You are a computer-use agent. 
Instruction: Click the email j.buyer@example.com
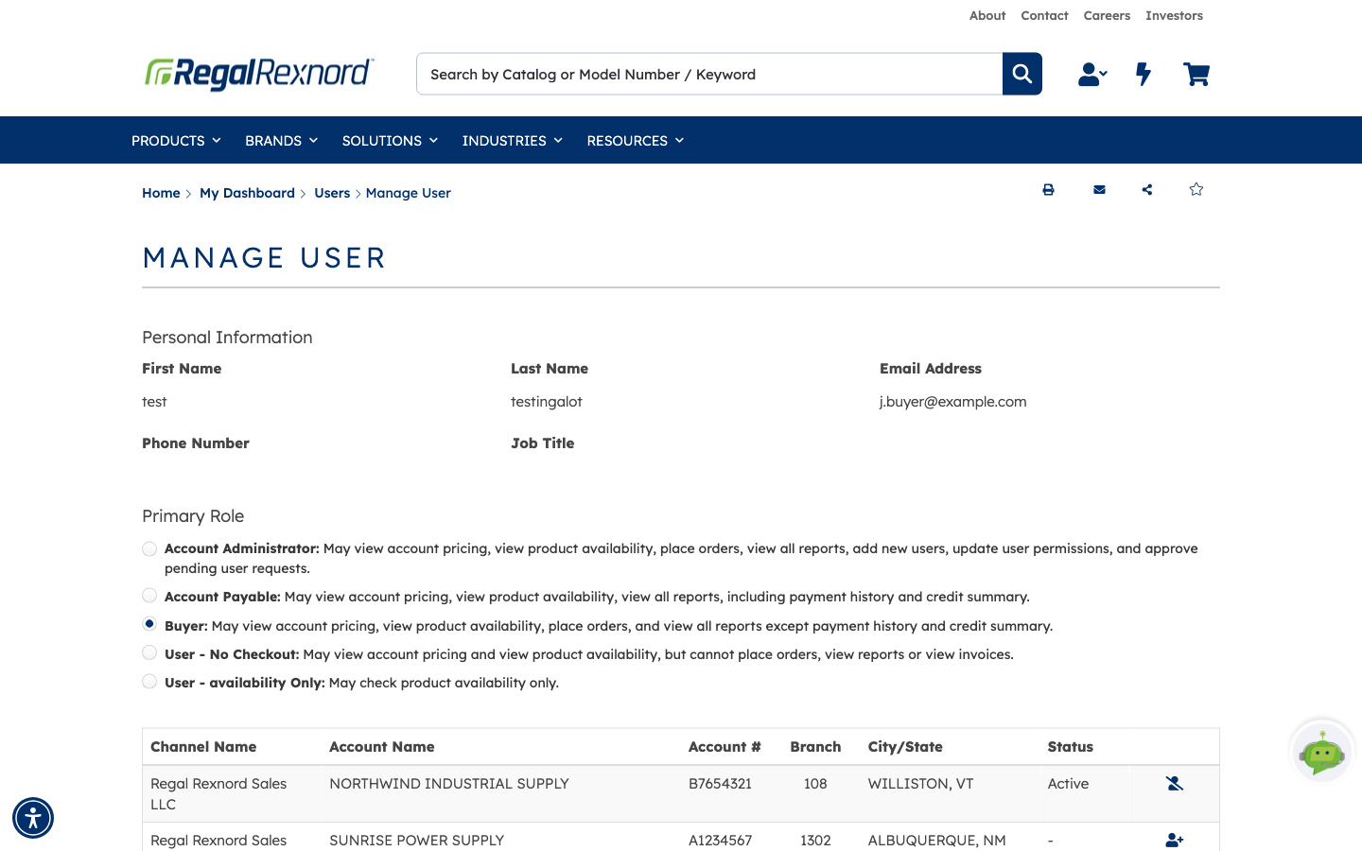point(953,402)
